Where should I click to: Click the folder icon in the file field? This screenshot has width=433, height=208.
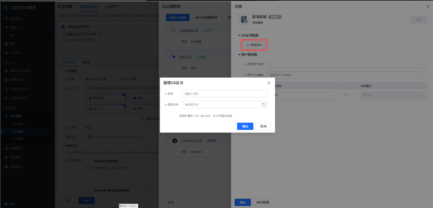264,105
